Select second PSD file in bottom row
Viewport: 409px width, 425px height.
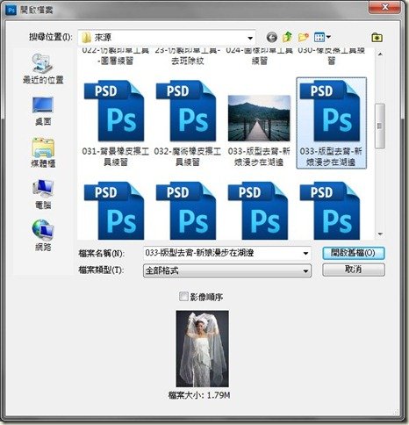(x=186, y=211)
